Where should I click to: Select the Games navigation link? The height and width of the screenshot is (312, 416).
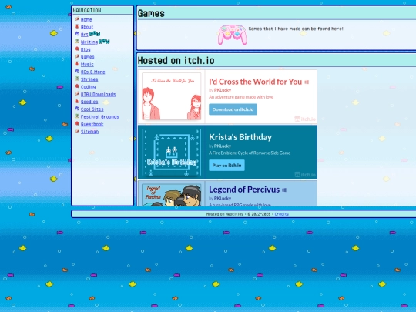(87, 57)
